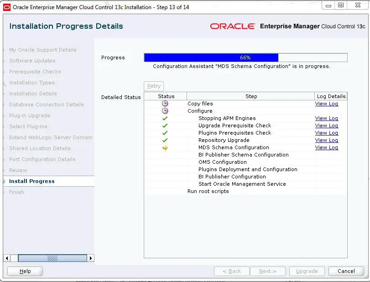Open View Log for Repository Upgrade

tap(327, 140)
